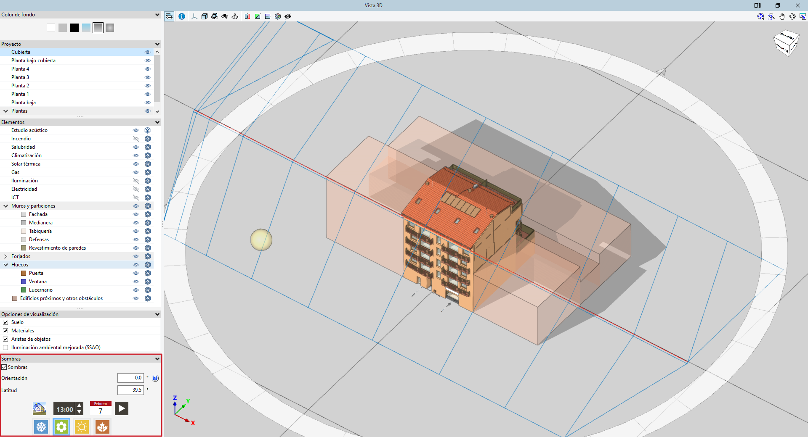Open the sun path diagram icon
808x437 pixels.
click(40, 408)
